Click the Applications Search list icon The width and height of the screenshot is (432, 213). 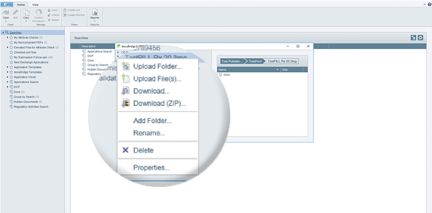84,51
